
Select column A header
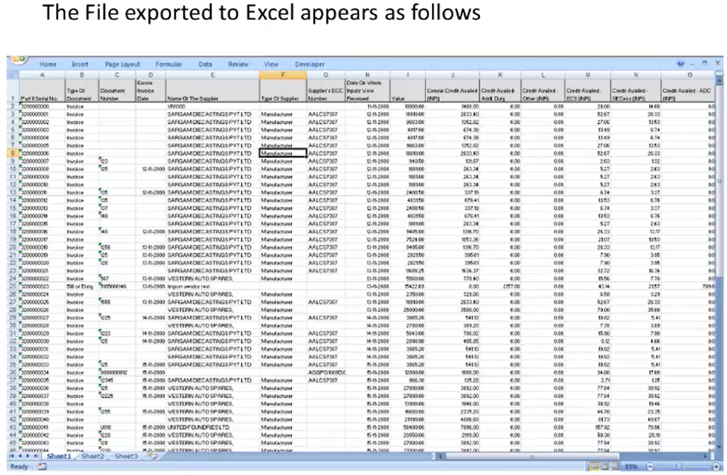pos(42,75)
